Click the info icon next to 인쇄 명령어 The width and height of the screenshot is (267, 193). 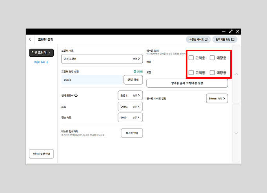(76, 95)
